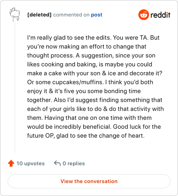Click the line starting "I'm really glad"
Screen dimensions: 178x196
coord(93,37)
